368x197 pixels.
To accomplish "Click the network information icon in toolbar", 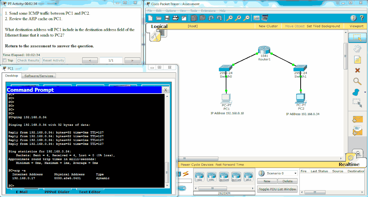I will click(353, 18).
